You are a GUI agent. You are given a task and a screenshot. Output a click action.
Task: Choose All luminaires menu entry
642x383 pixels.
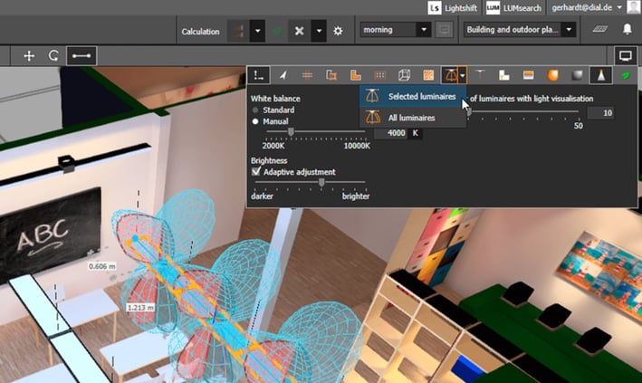tap(413, 118)
